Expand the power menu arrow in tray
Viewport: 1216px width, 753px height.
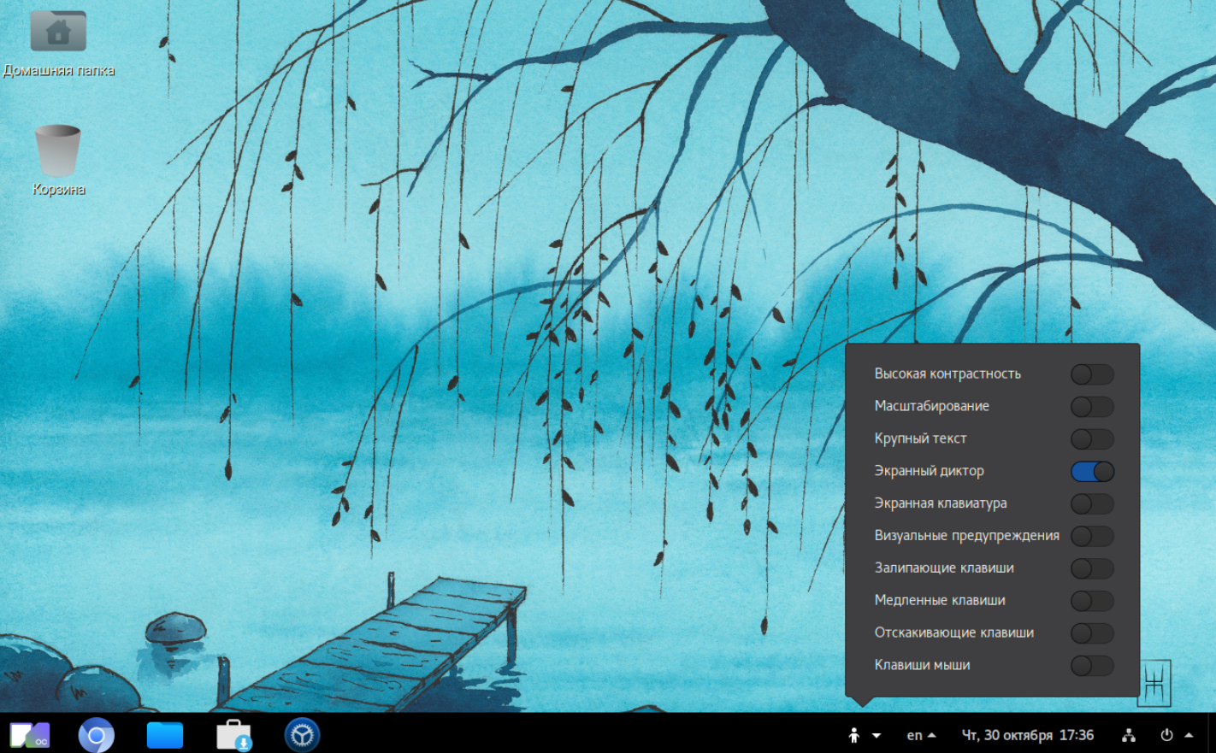point(1189,735)
